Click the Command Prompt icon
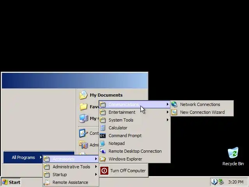 click(103, 136)
